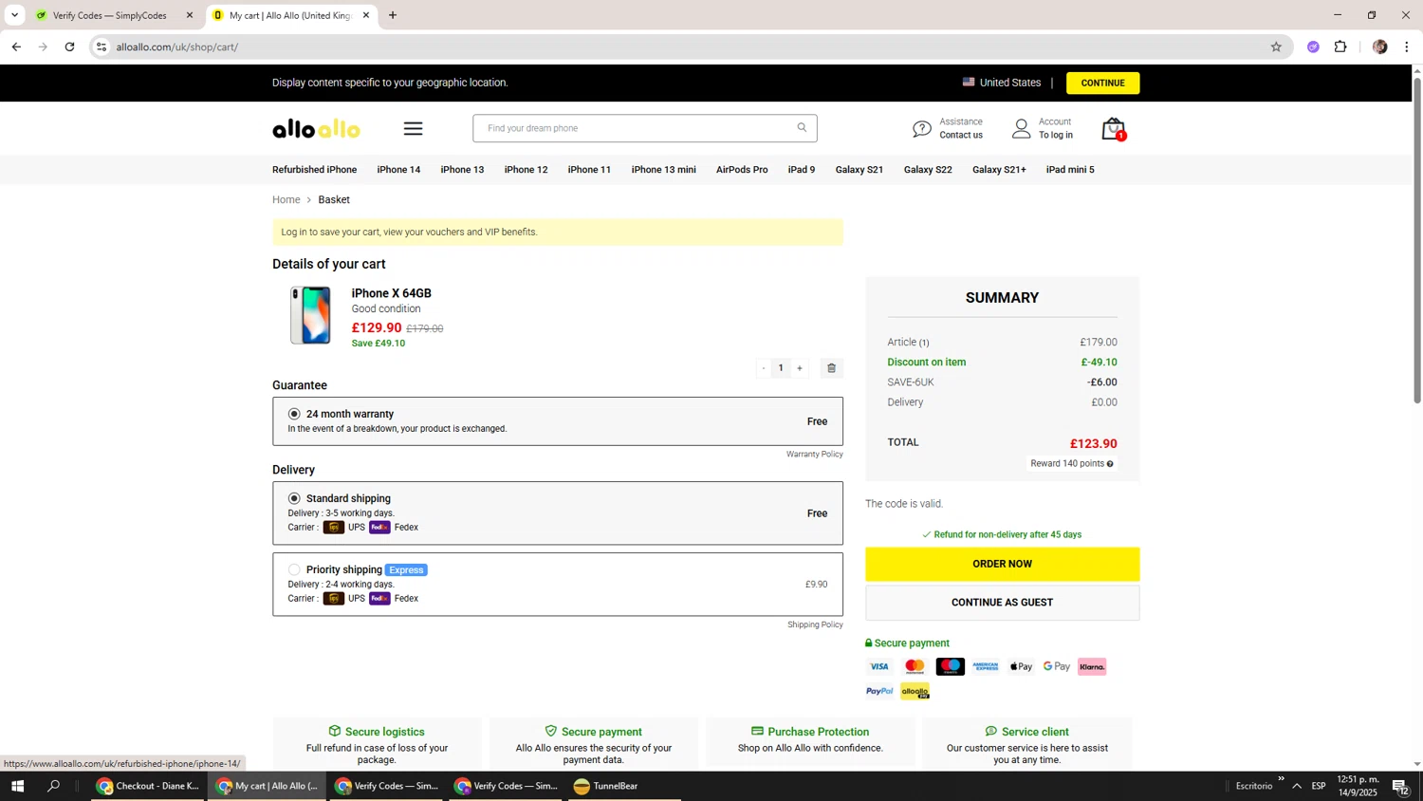This screenshot has width=1423, height=801.
Task: Click the Apple Pay icon
Action: click(1021, 666)
